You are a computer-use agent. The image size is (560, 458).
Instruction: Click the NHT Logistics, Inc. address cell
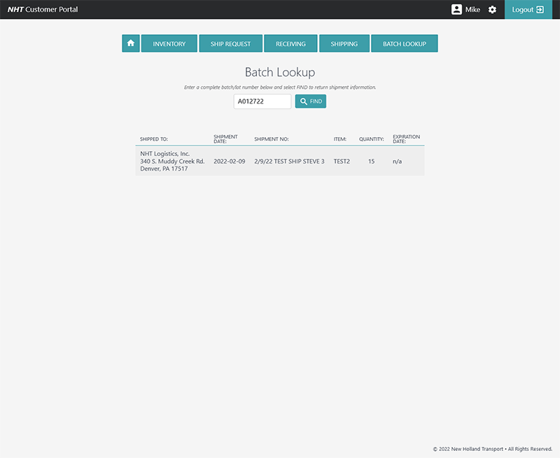click(x=172, y=162)
